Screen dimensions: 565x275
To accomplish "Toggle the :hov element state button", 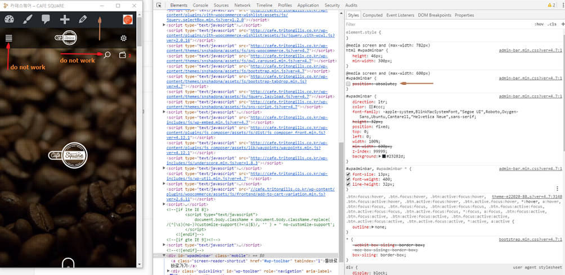I will [x=539, y=25].
